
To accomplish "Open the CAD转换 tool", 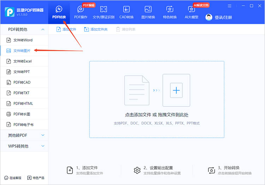I will point(126,12).
